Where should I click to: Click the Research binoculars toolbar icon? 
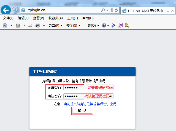127,25
